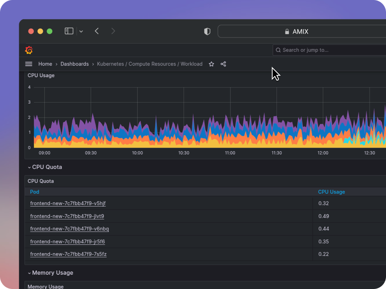
Task: Focus the Search or jump to field
Action: (x=329, y=50)
